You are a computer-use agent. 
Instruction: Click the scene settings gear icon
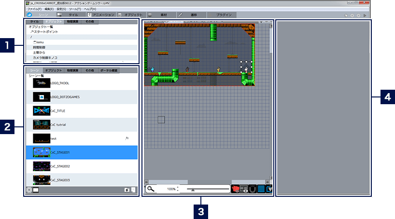tap(28, 190)
